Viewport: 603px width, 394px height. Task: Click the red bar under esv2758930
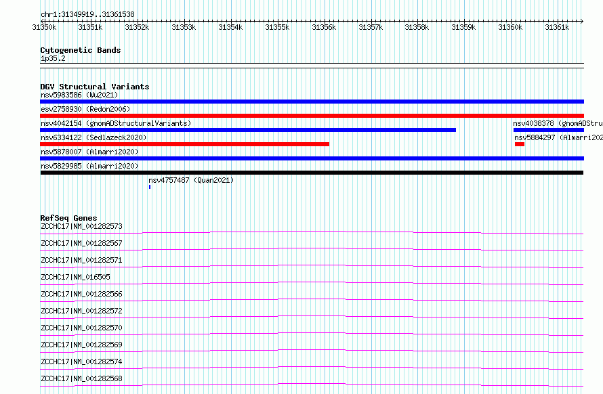(x=312, y=116)
